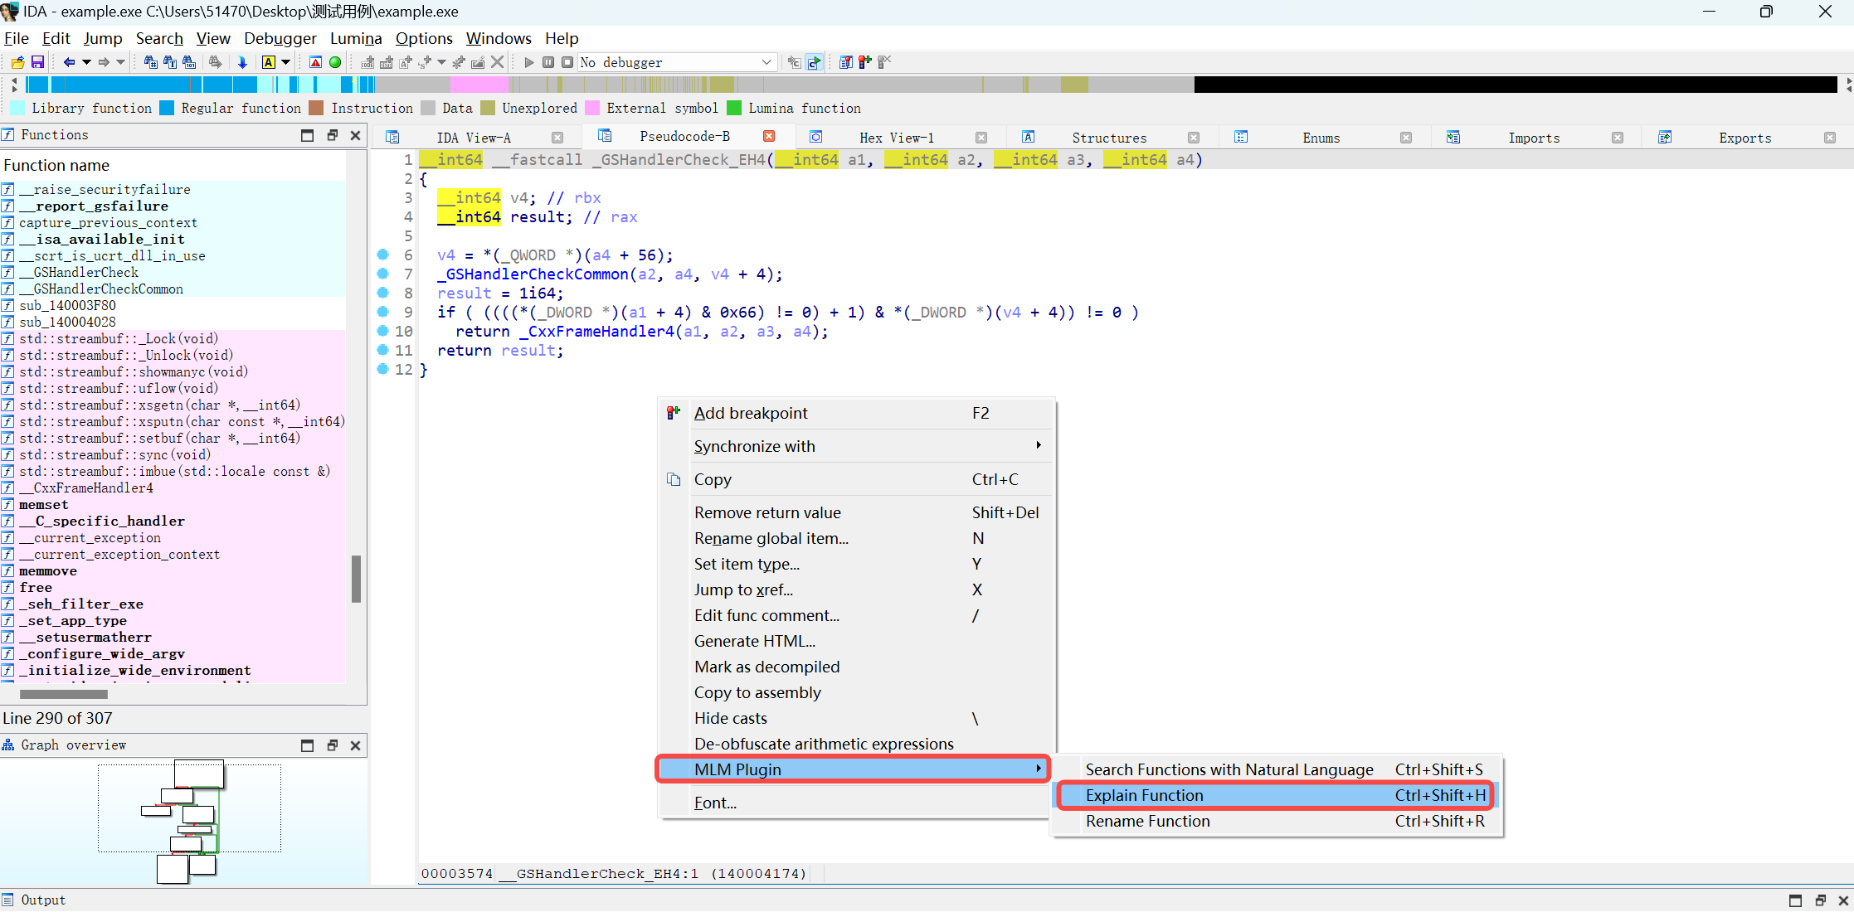Choose 'Hide casts' in context menu
This screenshot has width=1854, height=912.
[x=856, y=718]
